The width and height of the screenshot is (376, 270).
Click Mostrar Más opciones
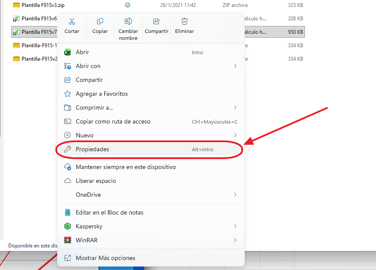pyautogui.click(x=105, y=258)
